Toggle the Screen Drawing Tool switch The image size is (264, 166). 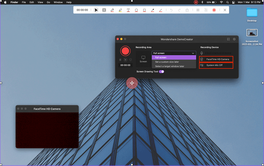[162, 71]
